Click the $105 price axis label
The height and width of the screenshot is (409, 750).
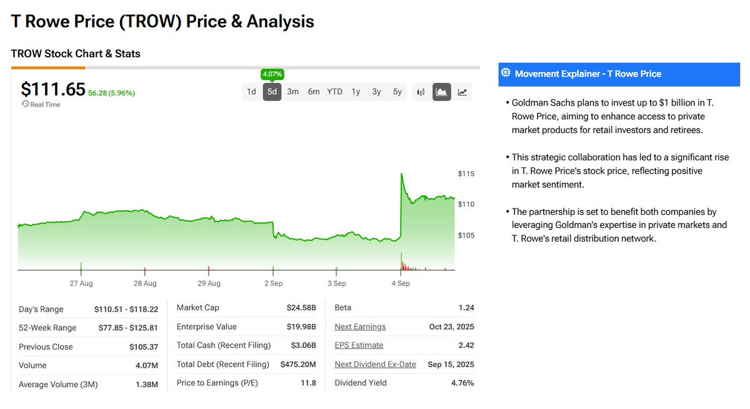466,235
